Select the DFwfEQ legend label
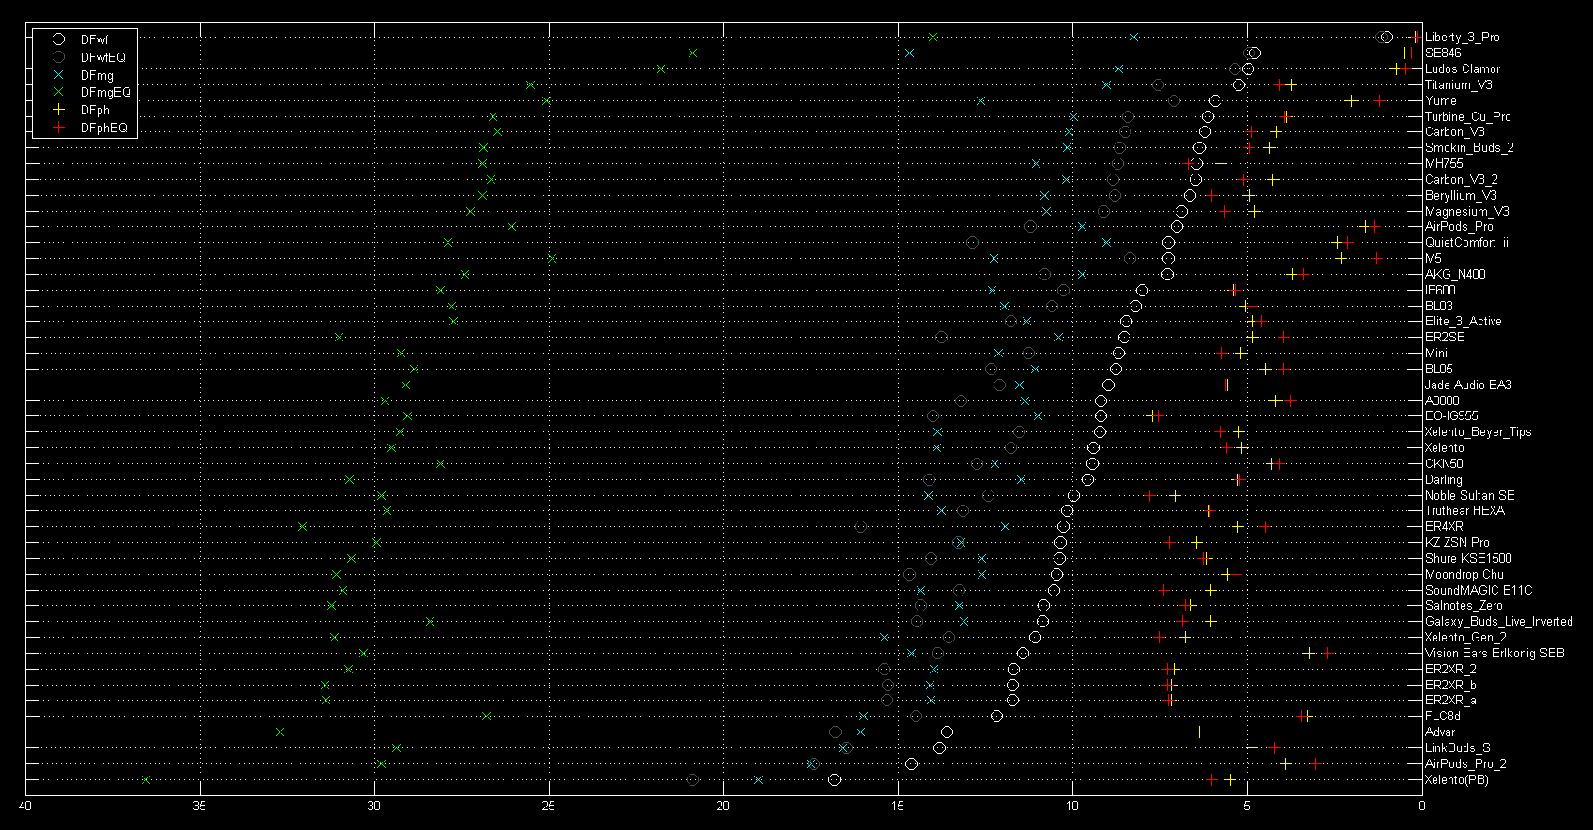This screenshot has height=830, width=1593. [x=103, y=57]
